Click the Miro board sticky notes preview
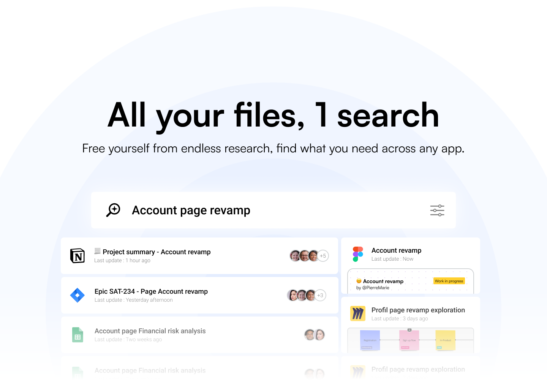 pyautogui.click(x=411, y=340)
